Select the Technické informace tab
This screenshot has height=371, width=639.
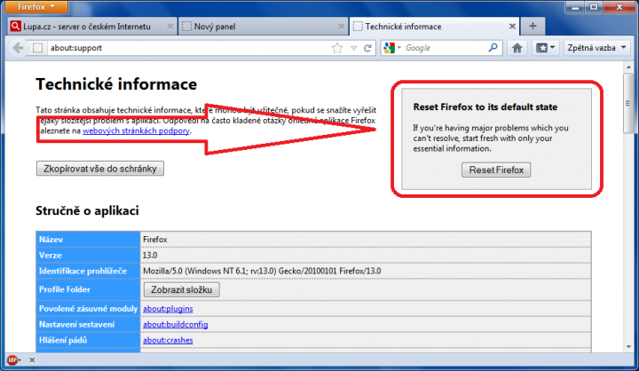[x=434, y=27]
